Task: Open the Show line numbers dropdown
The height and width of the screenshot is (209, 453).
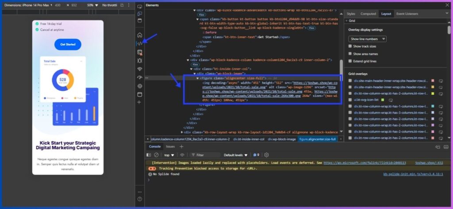Action: coord(367,39)
